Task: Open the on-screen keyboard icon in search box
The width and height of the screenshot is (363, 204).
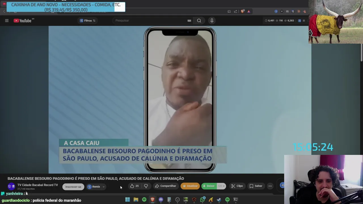Action: pos(189,20)
